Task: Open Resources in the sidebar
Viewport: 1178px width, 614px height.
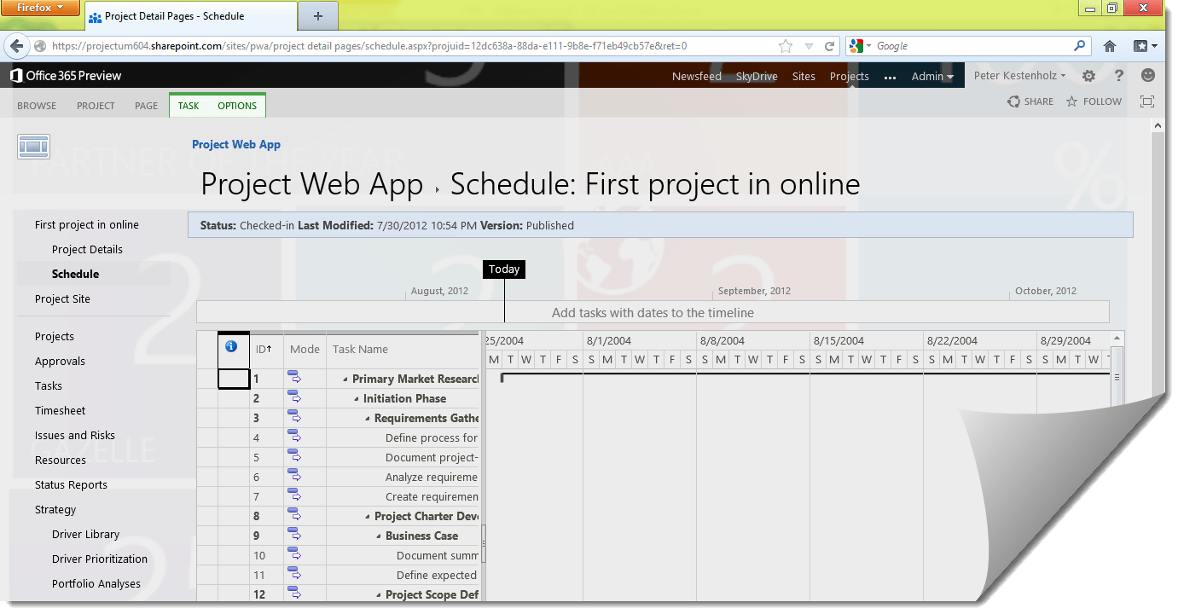Action: [x=61, y=460]
